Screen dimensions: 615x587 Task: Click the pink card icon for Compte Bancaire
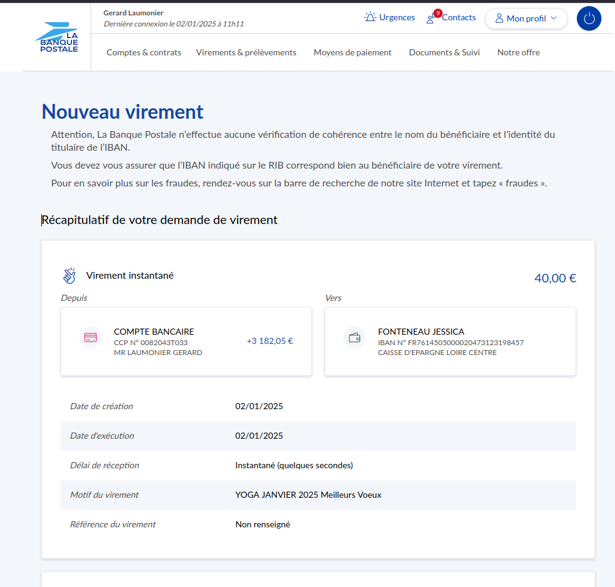[90, 337]
